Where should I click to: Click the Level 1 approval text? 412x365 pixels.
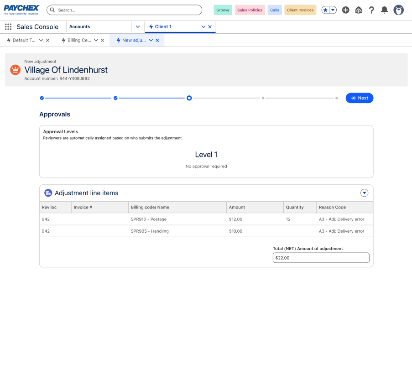pyautogui.click(x=206, y=155)
